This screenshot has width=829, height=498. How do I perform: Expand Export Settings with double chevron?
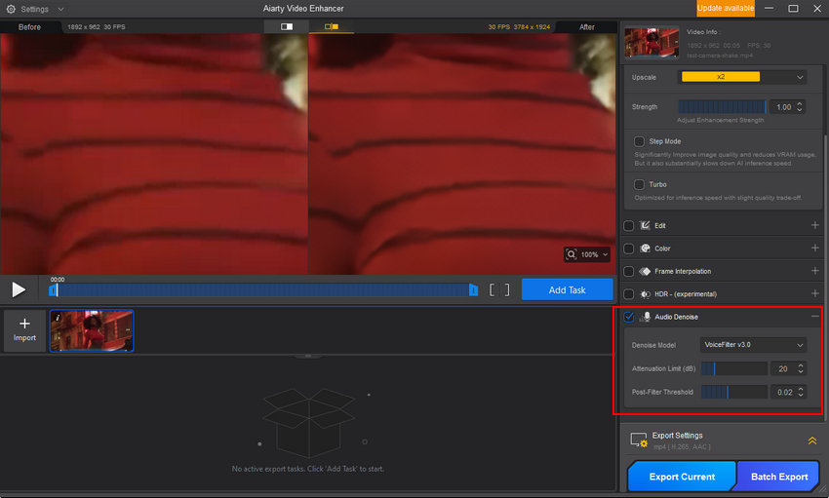pos(812,441)
